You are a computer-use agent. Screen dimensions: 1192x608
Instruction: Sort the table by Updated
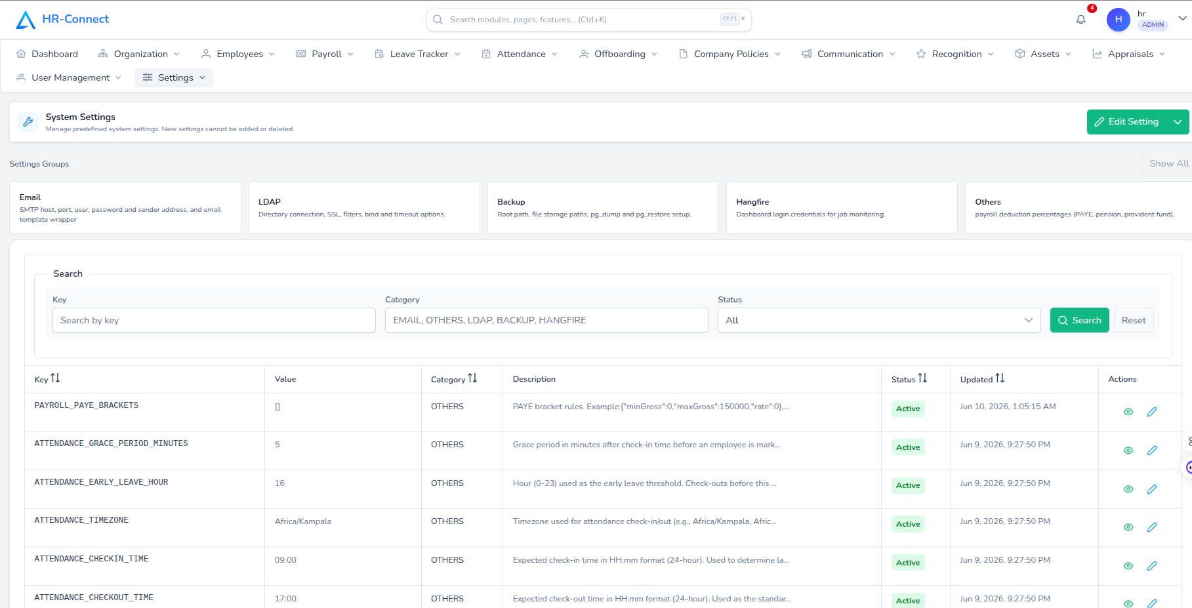pyautogui.click(x=1000, y=378)
